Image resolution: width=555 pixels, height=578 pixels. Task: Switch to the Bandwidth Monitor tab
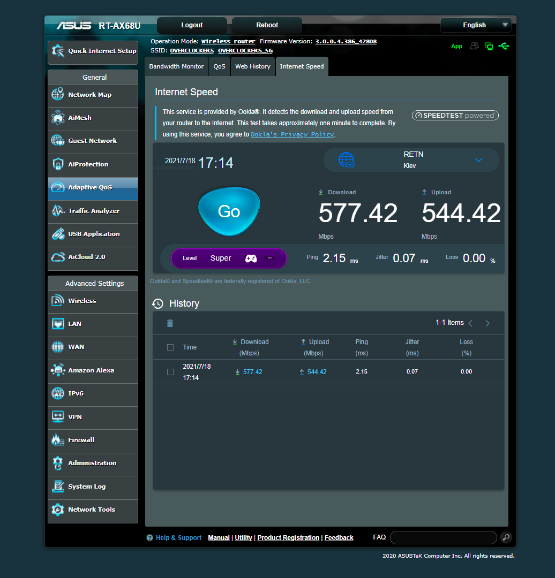pyautogui.click(x=176, y=66)
